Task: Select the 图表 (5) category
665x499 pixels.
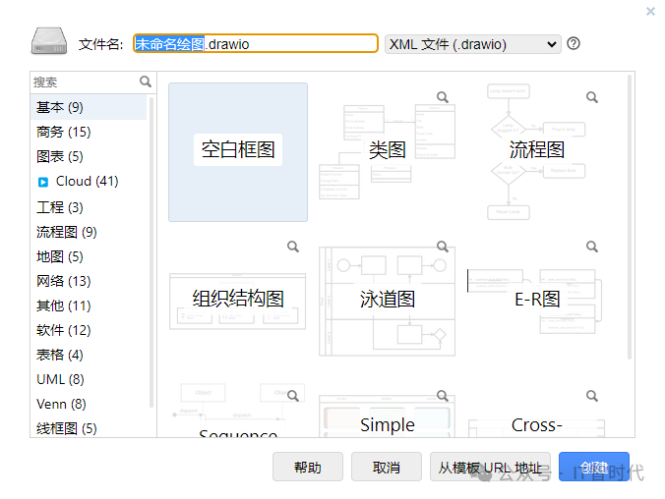Action: 90,156
